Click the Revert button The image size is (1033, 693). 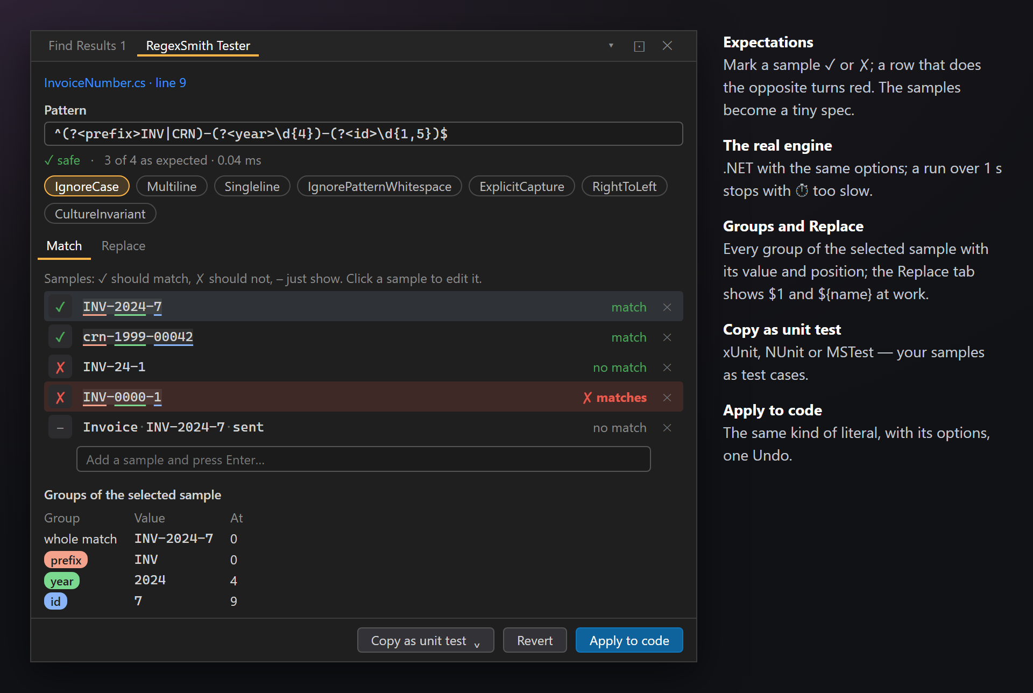coord(535,640)
